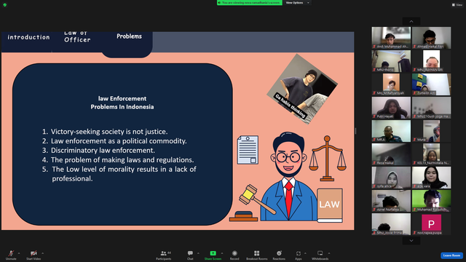Viewport: 466px width, 262px height.
Task: Click the green screen-sharing notification banner
Action: 249,3
